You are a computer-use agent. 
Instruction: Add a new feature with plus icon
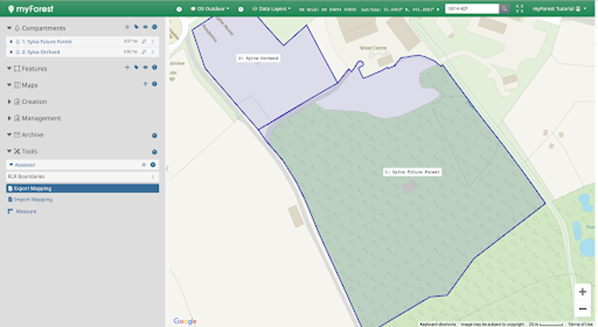127,68
